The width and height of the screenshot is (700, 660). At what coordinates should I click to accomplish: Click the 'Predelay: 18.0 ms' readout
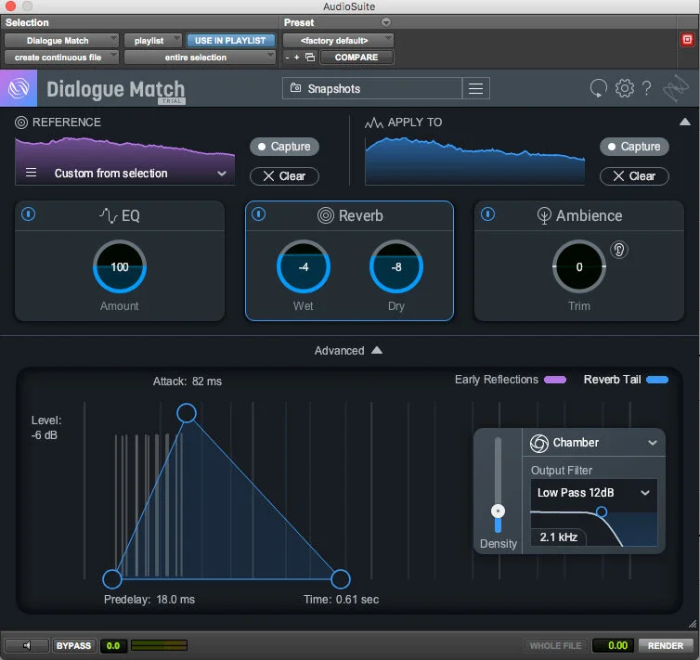tap(149, 600)
